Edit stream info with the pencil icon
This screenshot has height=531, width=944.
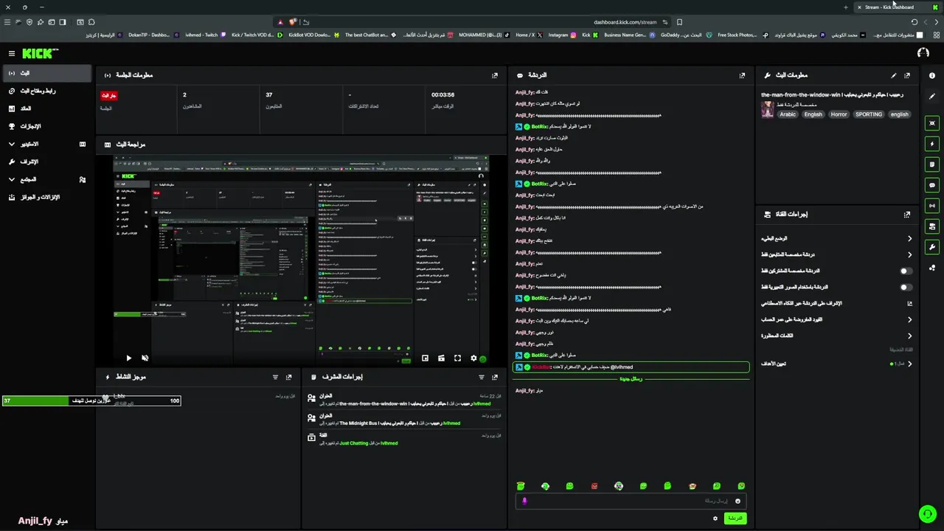(894, 75)
